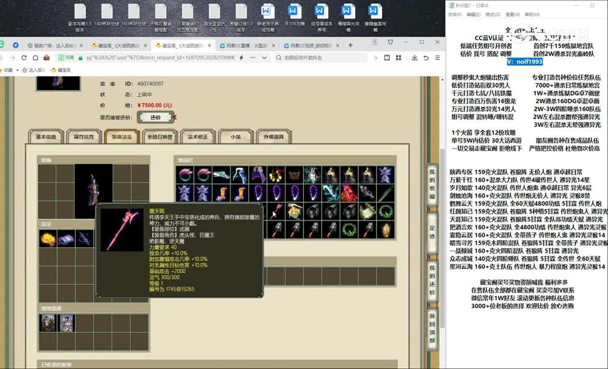Open the 坐骑召唤兽 tab
This screenshot has width=608, height=369.
click(160, 137)
